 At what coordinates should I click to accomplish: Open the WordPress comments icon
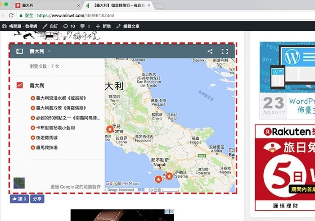click(x=85, y=26)
